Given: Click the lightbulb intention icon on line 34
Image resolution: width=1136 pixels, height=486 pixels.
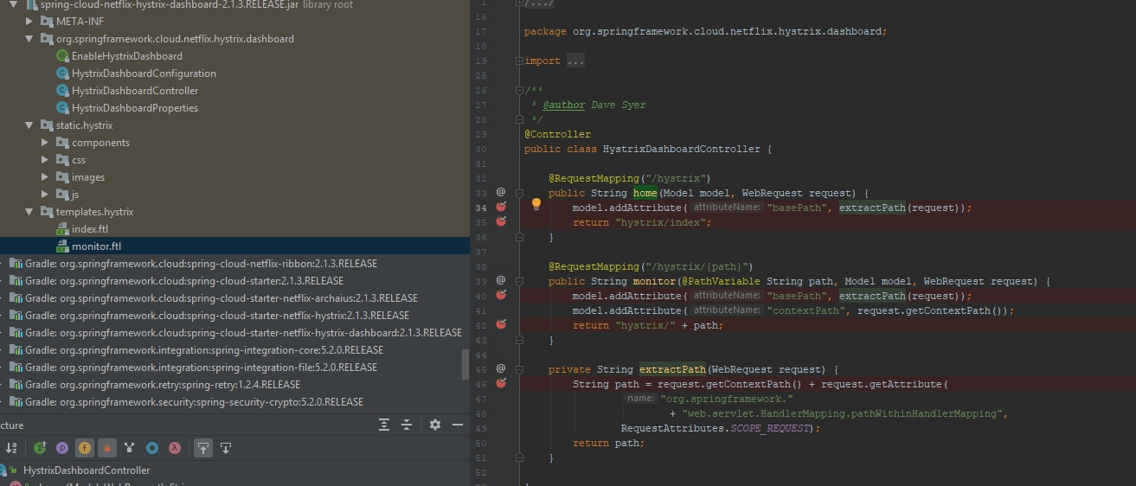Looking at the screenshot, I should (536, 205).
